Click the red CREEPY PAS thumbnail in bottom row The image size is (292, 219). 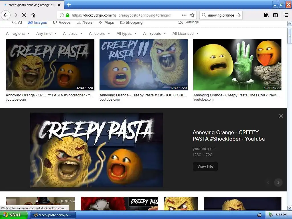coord(119,204)
